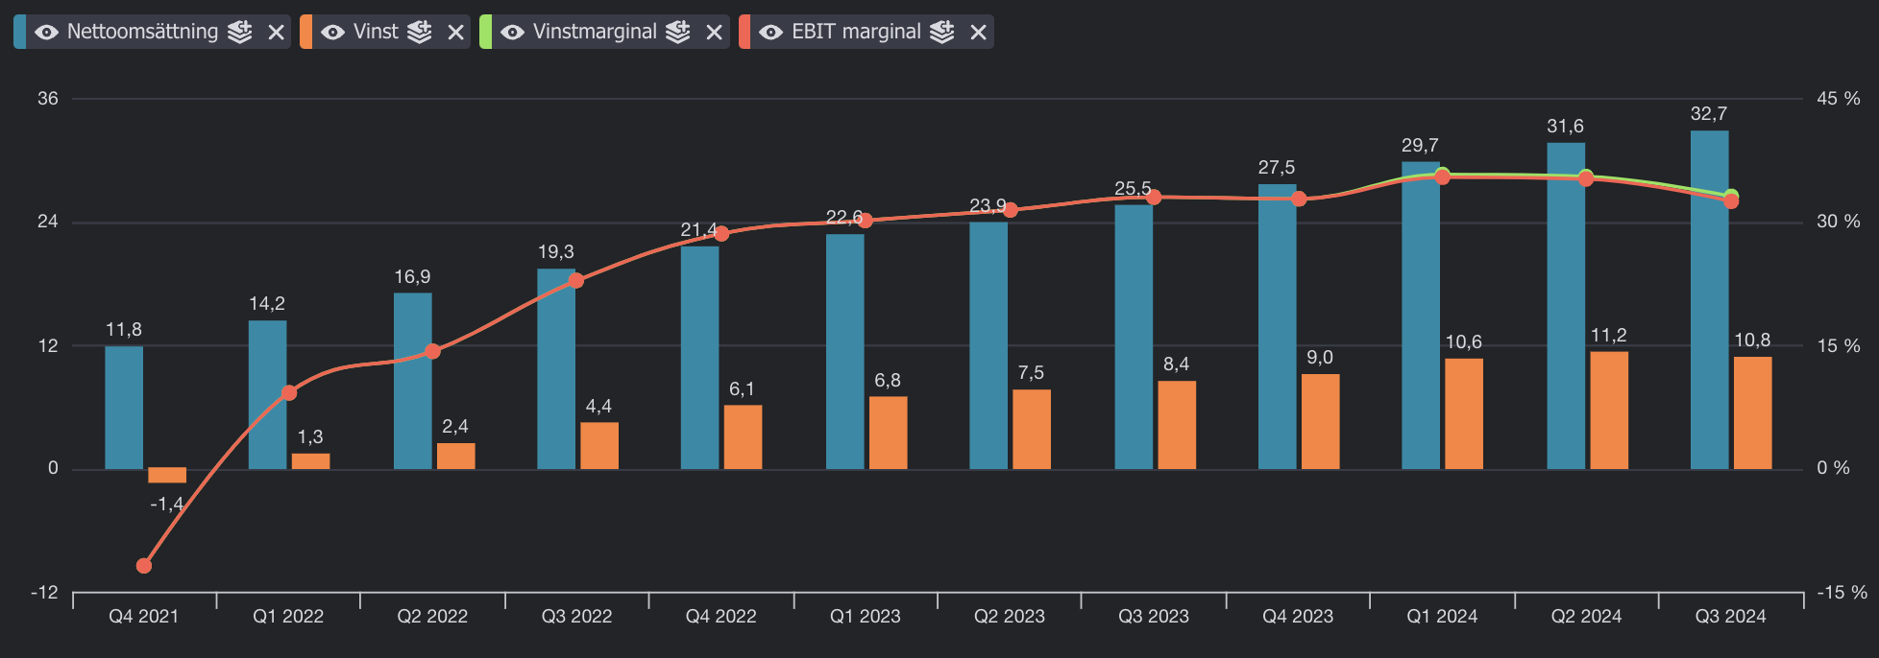Click the stack icon on the EBIT marginal chip

click(x=942, y=32)
